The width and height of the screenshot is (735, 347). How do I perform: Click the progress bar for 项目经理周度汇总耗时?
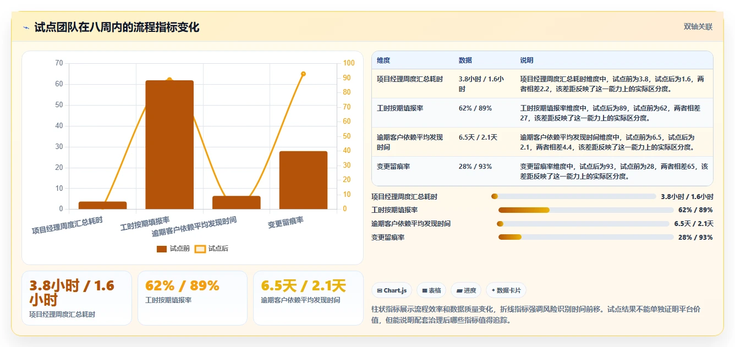click(574, 196)
